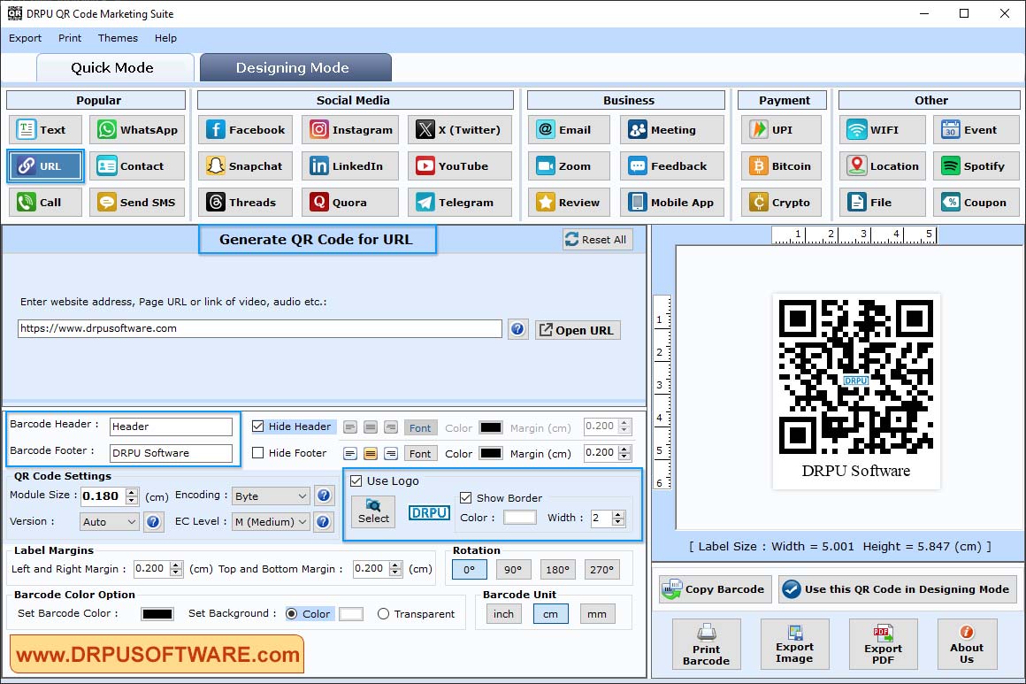Select the Meeting QR code type

[x=672, y=129]
